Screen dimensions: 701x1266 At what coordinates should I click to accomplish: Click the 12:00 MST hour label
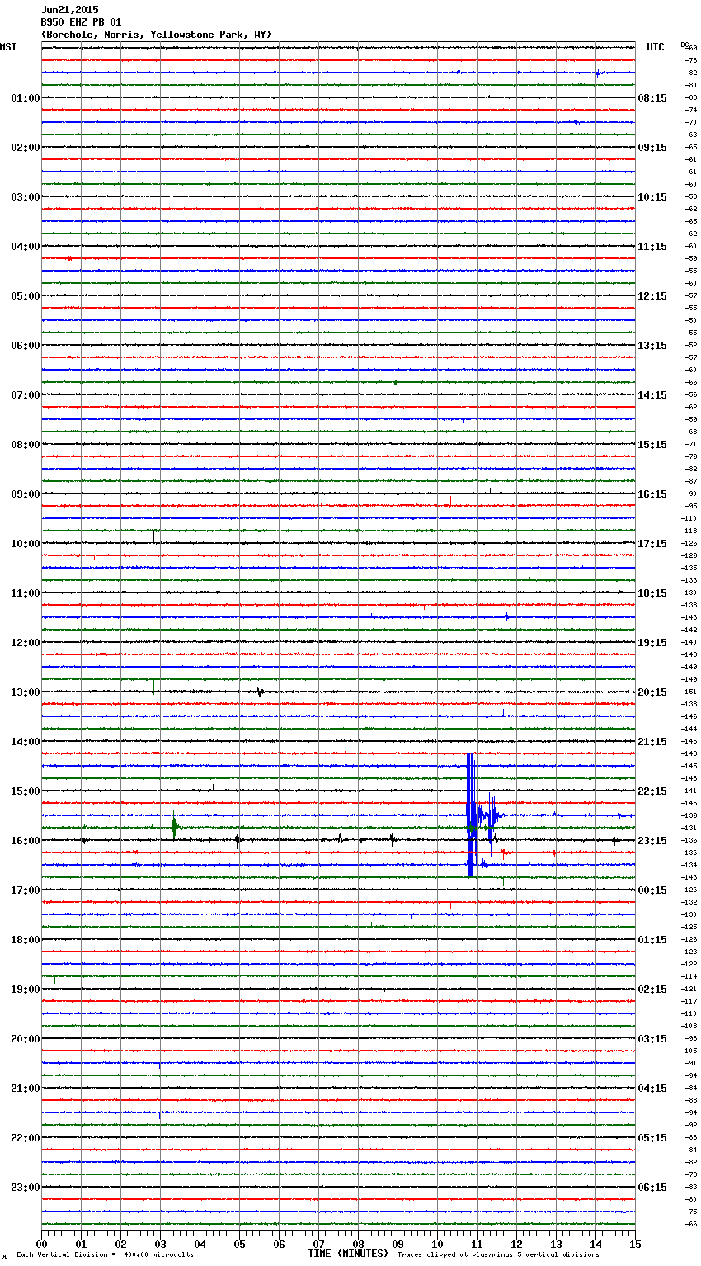coord(26,643)
